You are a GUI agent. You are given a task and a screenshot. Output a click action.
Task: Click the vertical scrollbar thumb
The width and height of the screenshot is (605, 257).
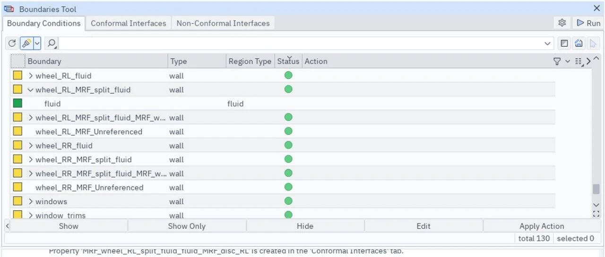(x=596, y=189)
